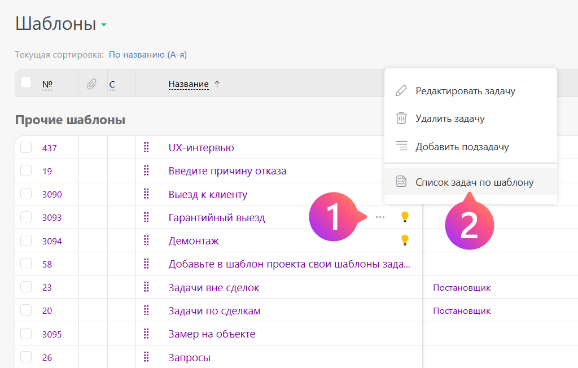Sort by the № column header
This screenshot has width=578, height=368.
[x=47, y=85]
